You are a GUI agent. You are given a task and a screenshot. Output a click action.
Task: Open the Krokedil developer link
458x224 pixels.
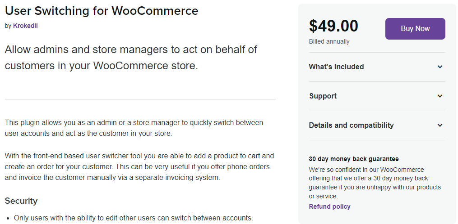[x=25, y=26]
